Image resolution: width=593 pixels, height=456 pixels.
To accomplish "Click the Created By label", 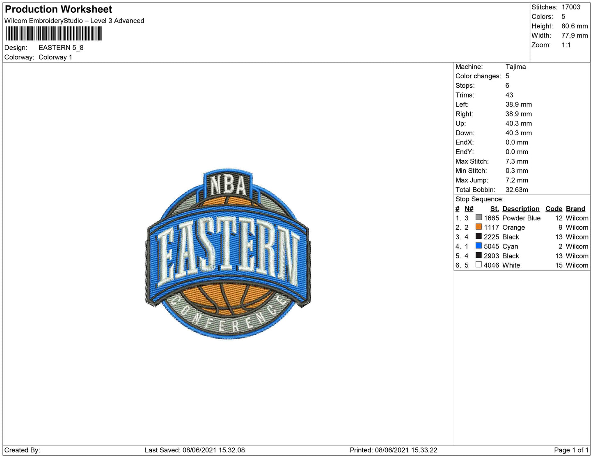I will (x=22, y=450).
